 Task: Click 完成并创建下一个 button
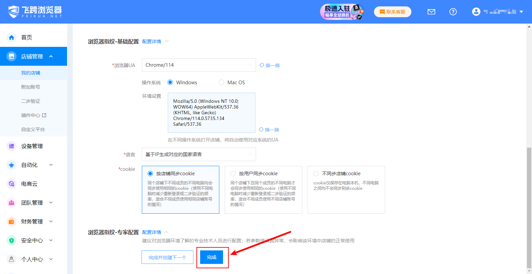click(x=167, y=257)
